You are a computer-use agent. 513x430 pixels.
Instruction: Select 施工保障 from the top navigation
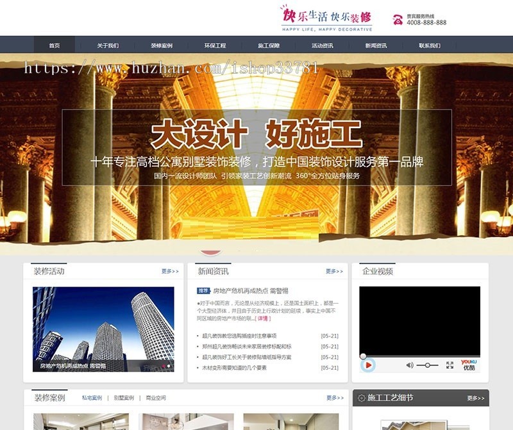click(269, 45)
